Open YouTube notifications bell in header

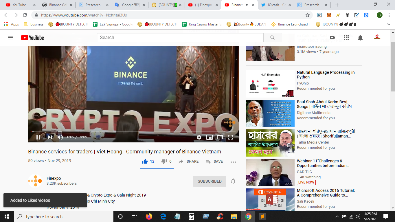point(360,38)
